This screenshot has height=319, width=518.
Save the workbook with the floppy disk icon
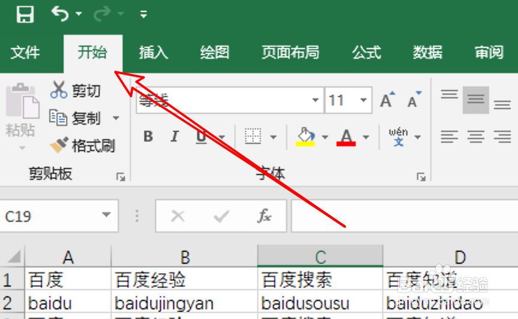(25, 14)
